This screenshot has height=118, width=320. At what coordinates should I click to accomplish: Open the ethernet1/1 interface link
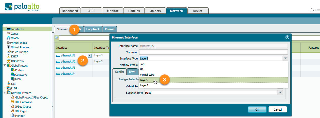point(68,55)
